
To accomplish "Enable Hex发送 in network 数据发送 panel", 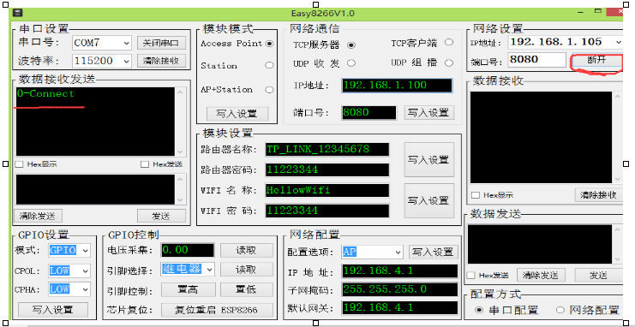I will [x=470, y=275].
